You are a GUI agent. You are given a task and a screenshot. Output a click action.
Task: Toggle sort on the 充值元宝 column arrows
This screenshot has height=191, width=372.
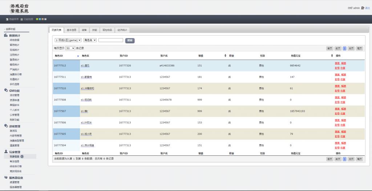(332, 56)
